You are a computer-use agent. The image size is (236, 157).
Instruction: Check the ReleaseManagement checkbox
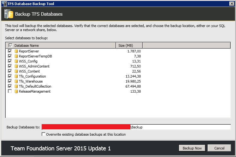click(10, 91)
